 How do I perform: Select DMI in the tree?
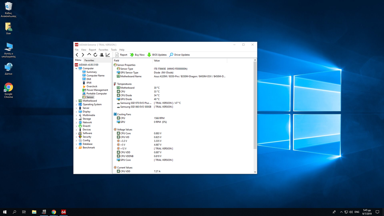[x=88, y=79]
